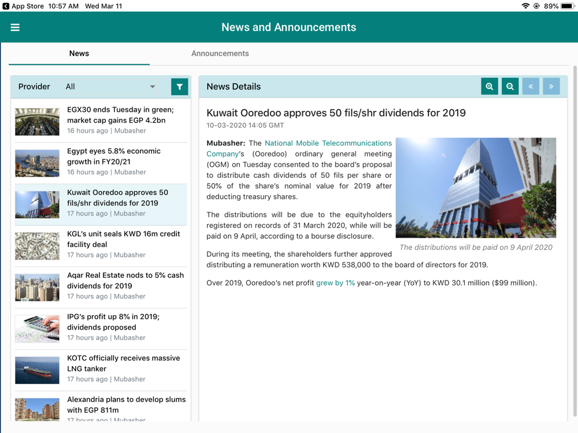Open the Provider dropdown set to All

(110, 87)
